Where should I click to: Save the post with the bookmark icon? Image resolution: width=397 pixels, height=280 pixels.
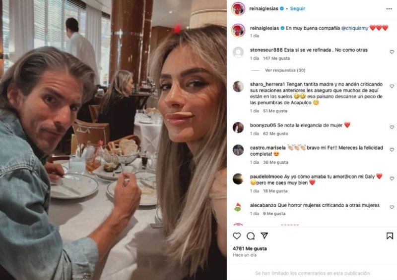tap(390, 236)
